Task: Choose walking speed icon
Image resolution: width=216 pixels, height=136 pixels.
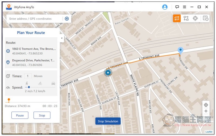Action: point(27,83)
